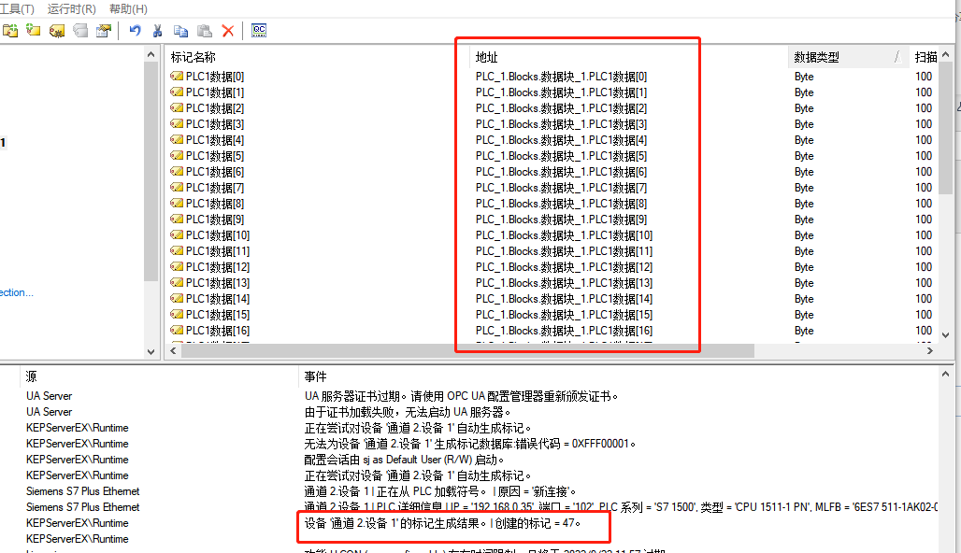Click the Cut scissors icon
The height and width of the screenshot is (553, 961).
158,31
